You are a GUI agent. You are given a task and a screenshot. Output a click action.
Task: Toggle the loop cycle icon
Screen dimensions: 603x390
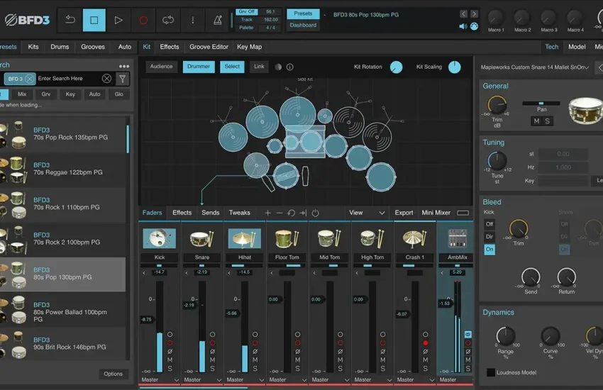[x=167, y=20]
